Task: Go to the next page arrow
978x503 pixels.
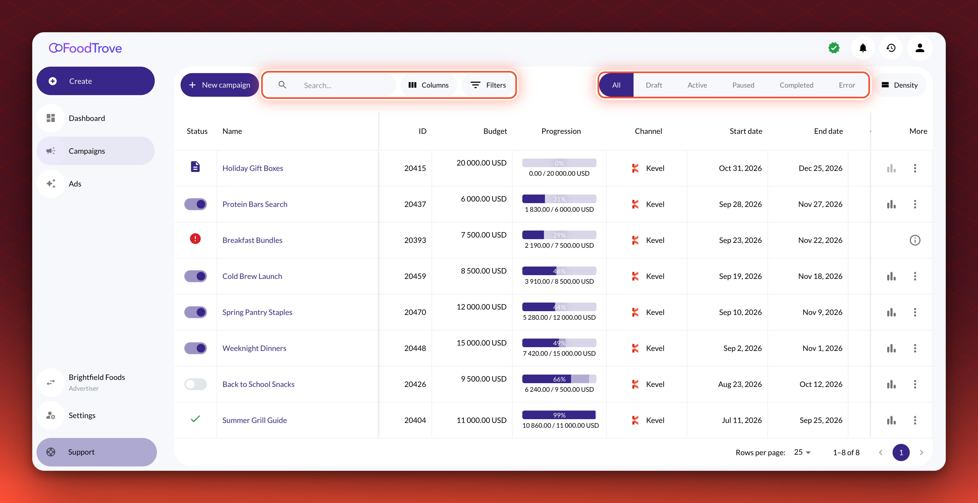Action: click(921, 452)
